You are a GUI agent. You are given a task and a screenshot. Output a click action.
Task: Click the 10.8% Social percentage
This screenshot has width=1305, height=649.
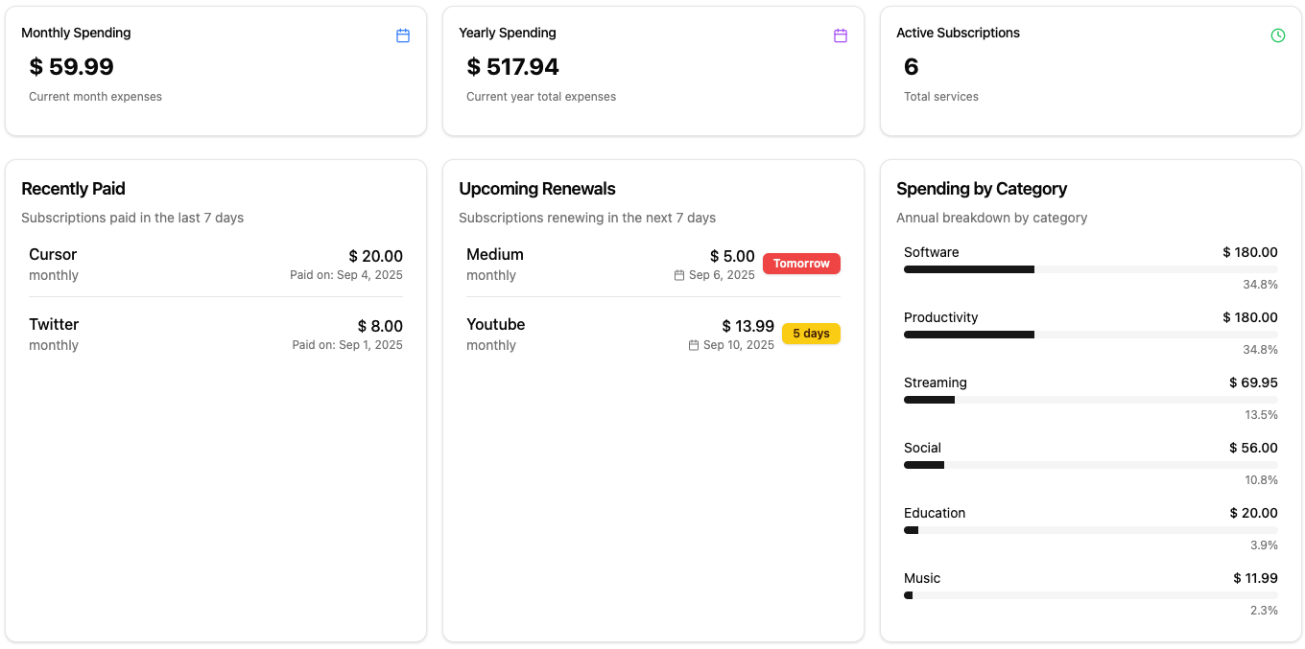(x=1261, y=480)
